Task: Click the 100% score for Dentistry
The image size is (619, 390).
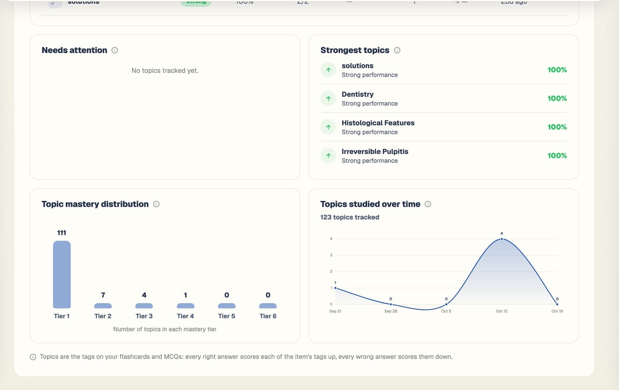Action: click(557, 98)
